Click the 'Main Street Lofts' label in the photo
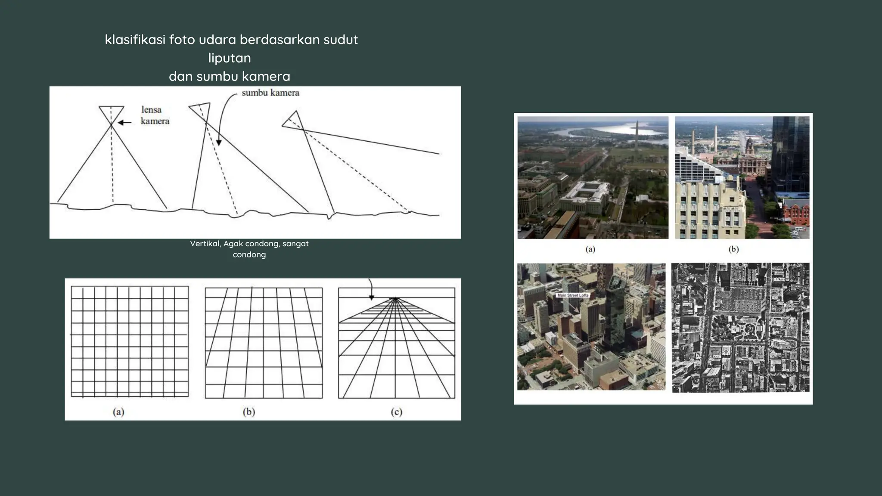The height and width of the screenshot is (496, 882). tap(572, 295)
